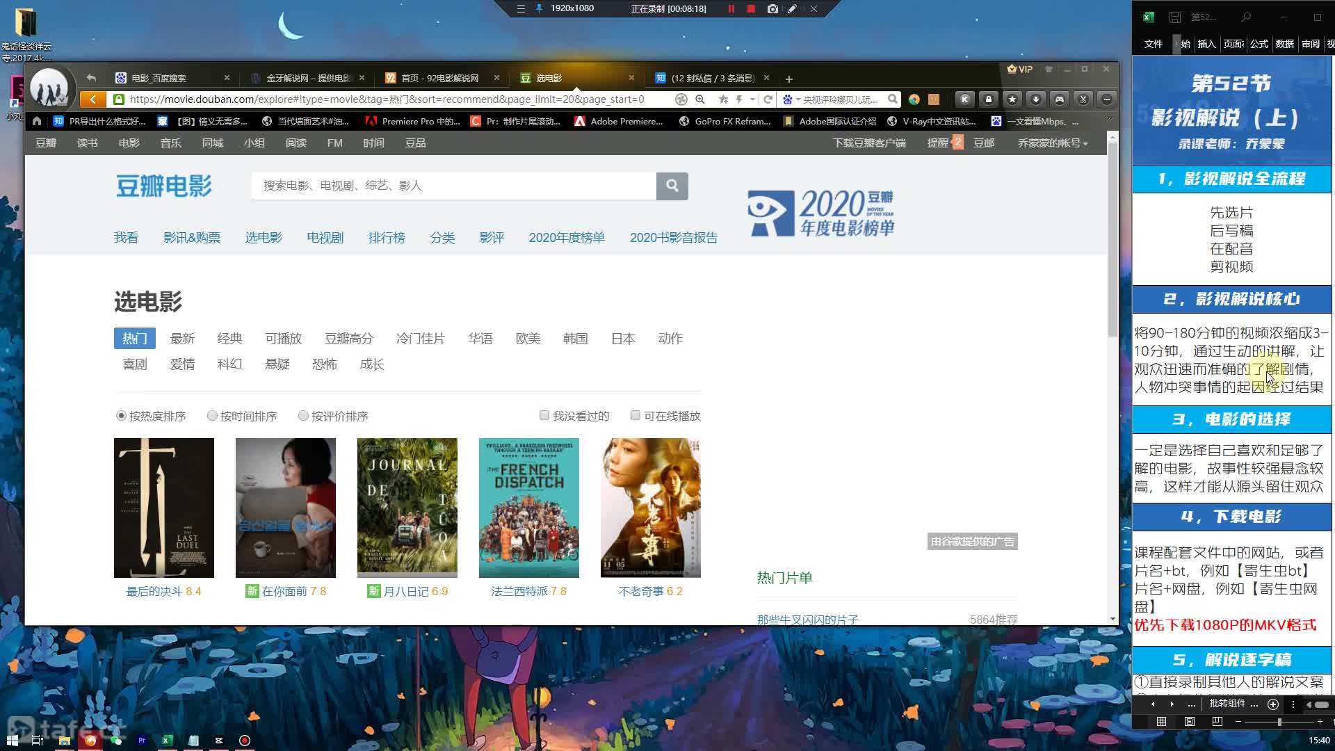Expand the address bar dropdown arrow
The image size is (1335, 751).
pos(752,99)
